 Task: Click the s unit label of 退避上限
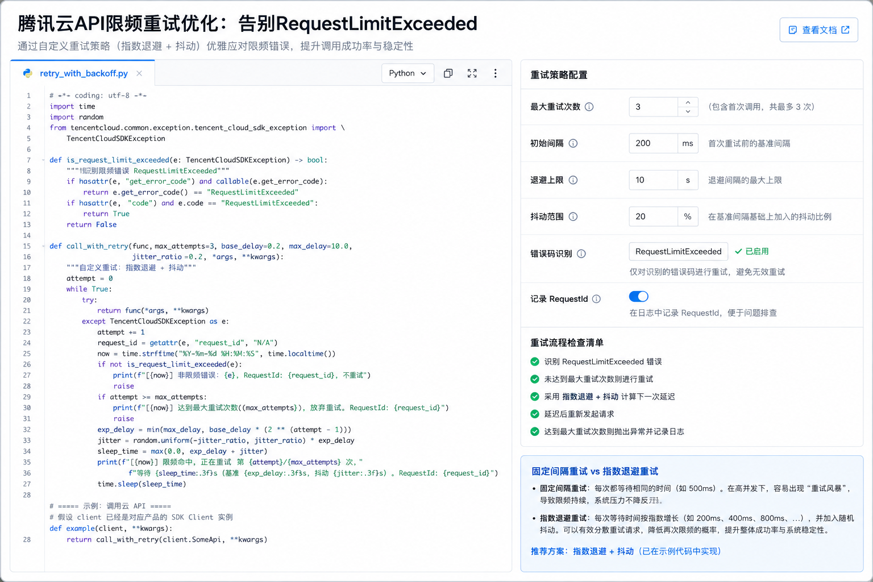click(x=688, y=180)
